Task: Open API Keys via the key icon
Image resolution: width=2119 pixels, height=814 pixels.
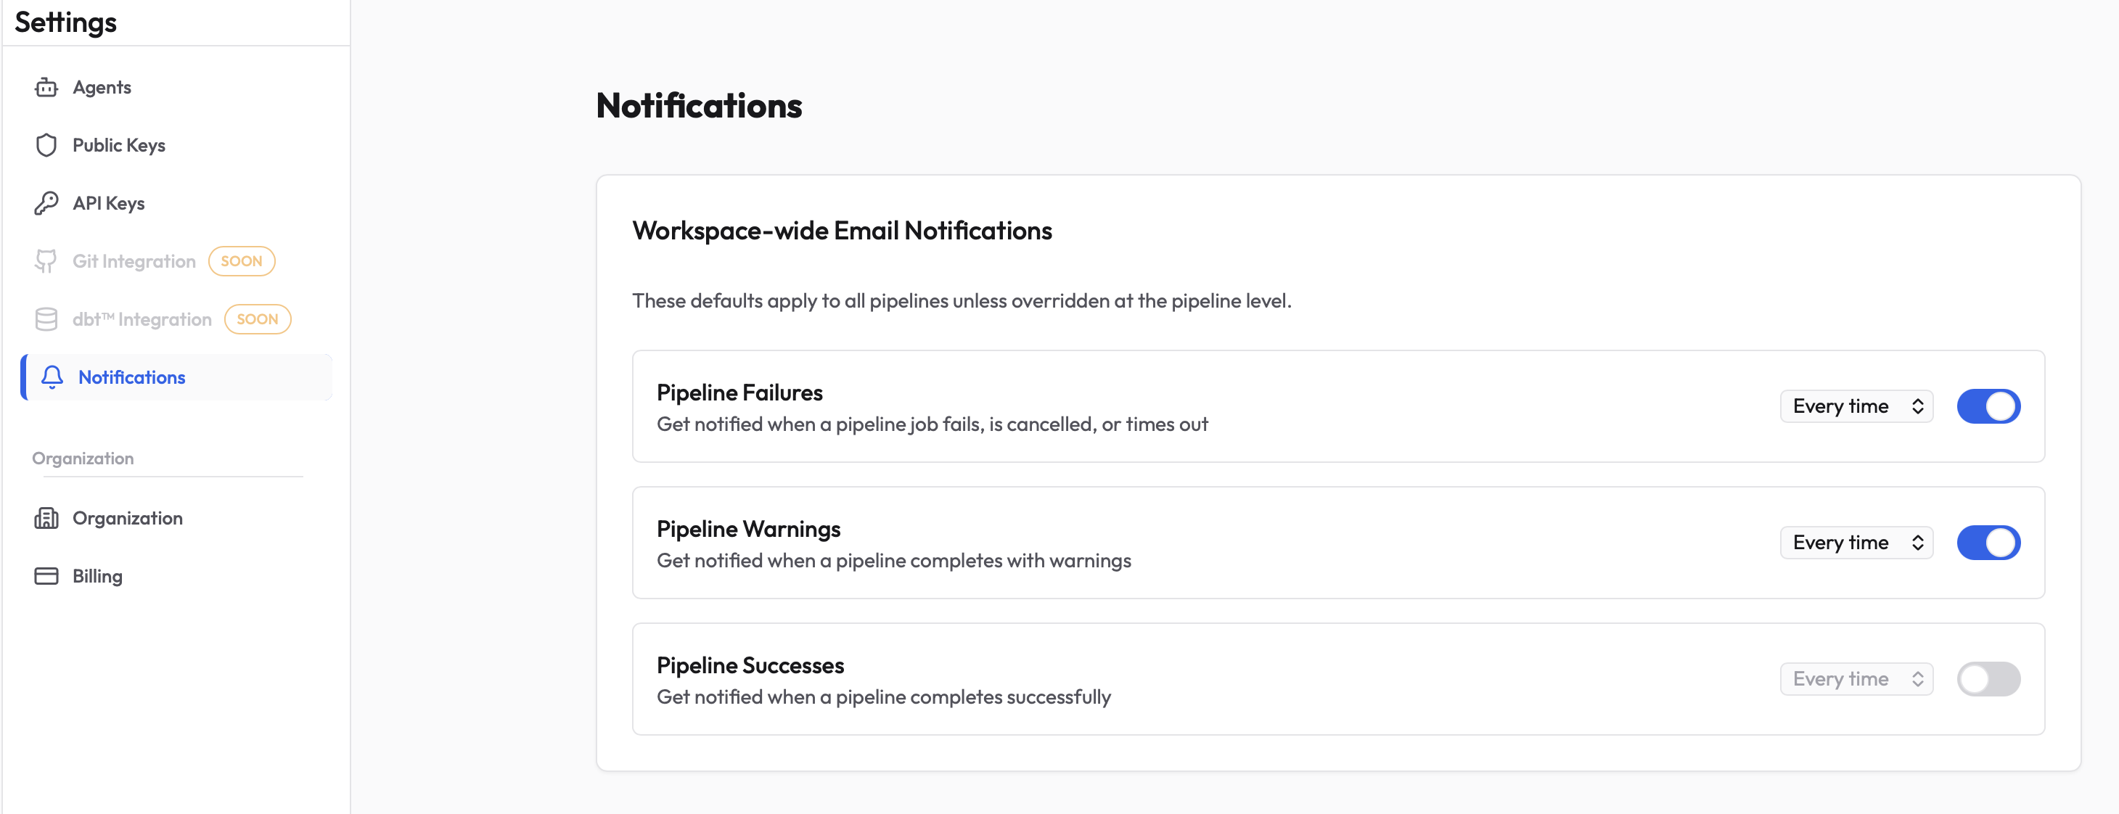Action: click(47, 202)
